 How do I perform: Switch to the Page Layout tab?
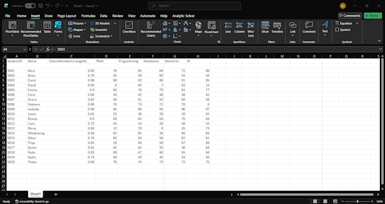pos(67,16)
